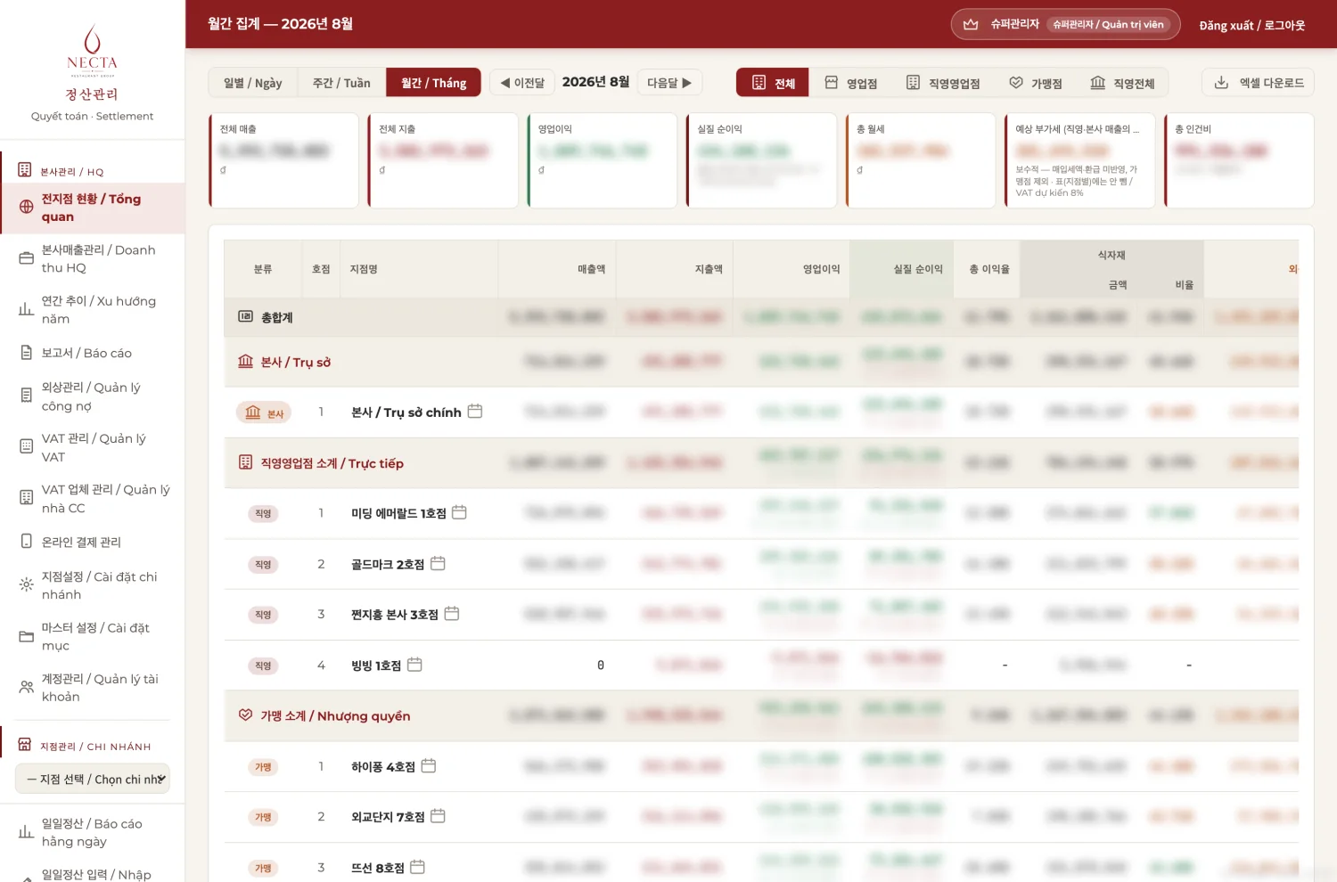Screen dimensions: 1337x882
Task: Click 전체 매출 summary card
Action: pos(283,160)
